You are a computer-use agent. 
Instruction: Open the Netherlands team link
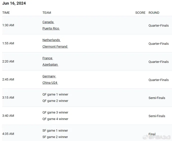(x=51, y=40)
